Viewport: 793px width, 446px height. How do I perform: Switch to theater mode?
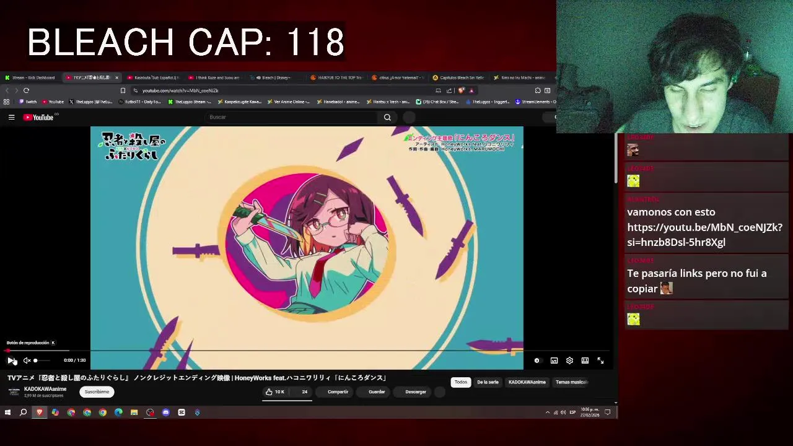click(x=585, y=361)
